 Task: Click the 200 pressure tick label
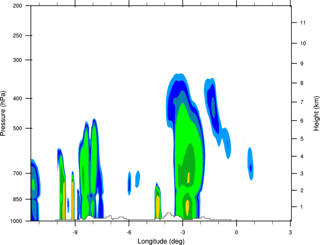pyautogui.click(x=17, y=6)
